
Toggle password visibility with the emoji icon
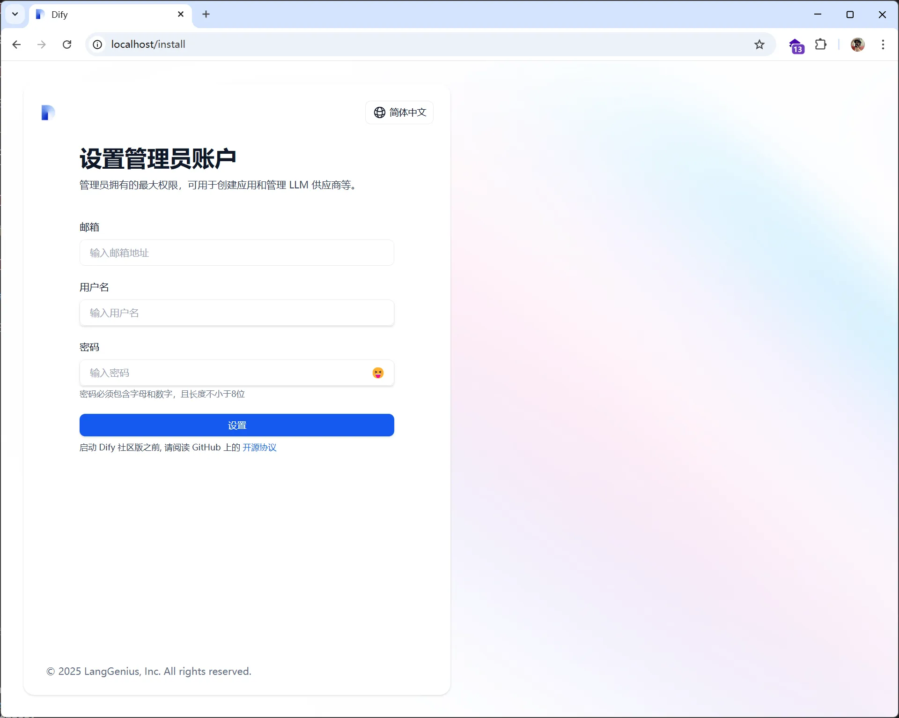tap(378, 373)
